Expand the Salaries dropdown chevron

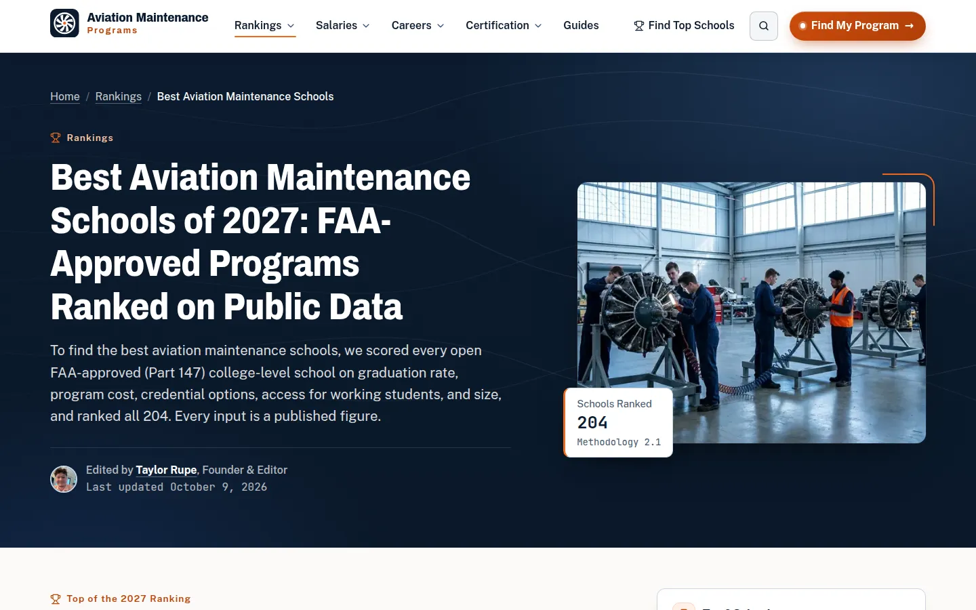click(366, 26)
